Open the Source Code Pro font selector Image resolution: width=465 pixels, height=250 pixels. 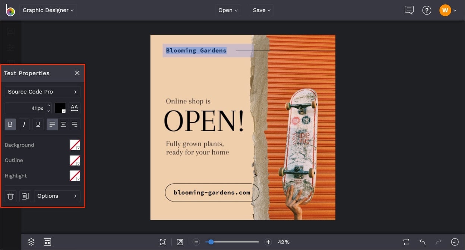pyautogui.click(x=42, y=92)
